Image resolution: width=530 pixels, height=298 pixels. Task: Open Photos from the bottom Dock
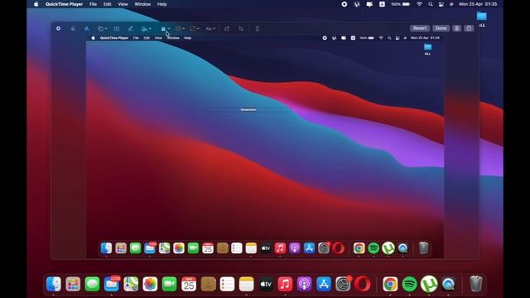pyautogui.click(x=150, y=284)
